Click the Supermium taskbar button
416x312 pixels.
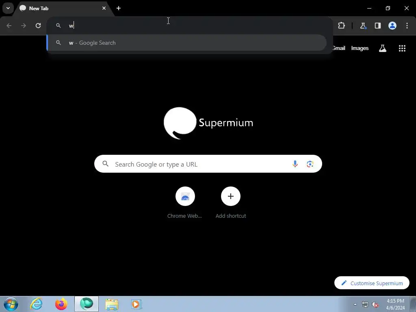[x=87, y=304]
